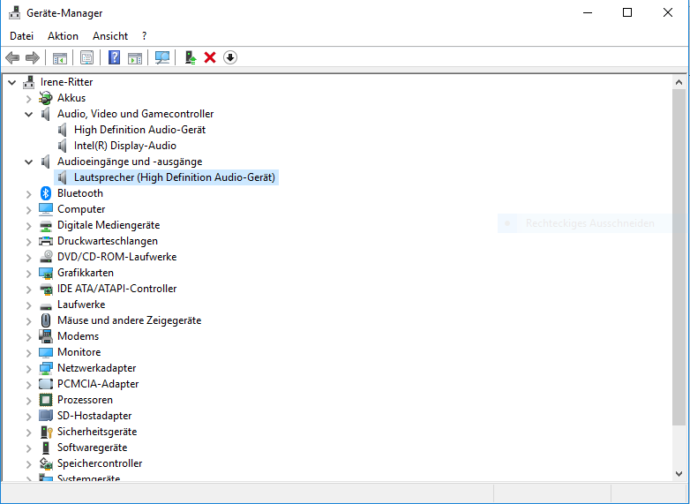The height and width of the screenshot is (504, 690).
Task: Expand the Laufwerke category
Action: click(x=28, y=305)
